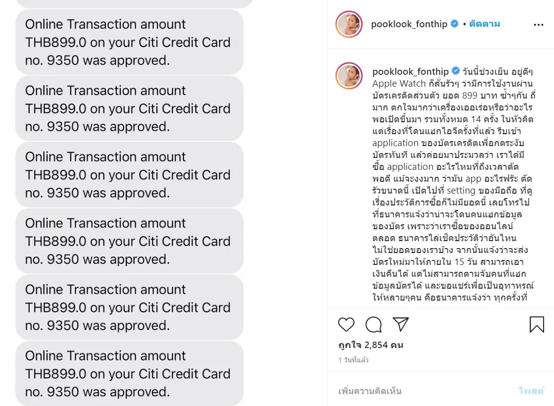Share the post with the paper plane icon
Screen dimensions: 554x406
click(401, 324)
